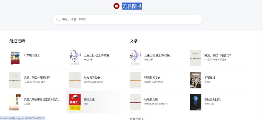Open 三生三世 cover under 文学

(135, 58)
